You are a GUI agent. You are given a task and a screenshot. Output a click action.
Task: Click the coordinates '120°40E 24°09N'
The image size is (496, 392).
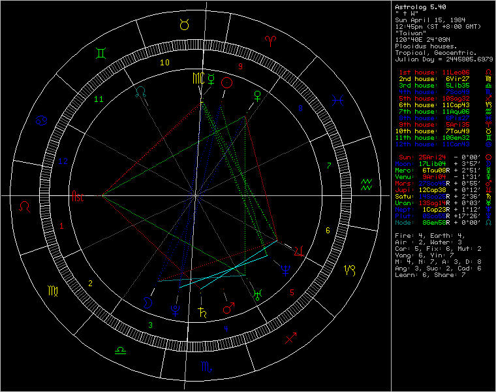click(422, 40)
